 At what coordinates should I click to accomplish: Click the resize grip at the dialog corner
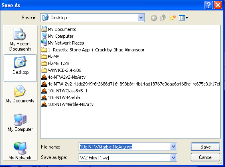point(221,163)
